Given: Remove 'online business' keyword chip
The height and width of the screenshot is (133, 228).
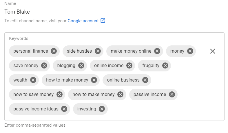Looking at the screenshot, I should pos(145,80).
